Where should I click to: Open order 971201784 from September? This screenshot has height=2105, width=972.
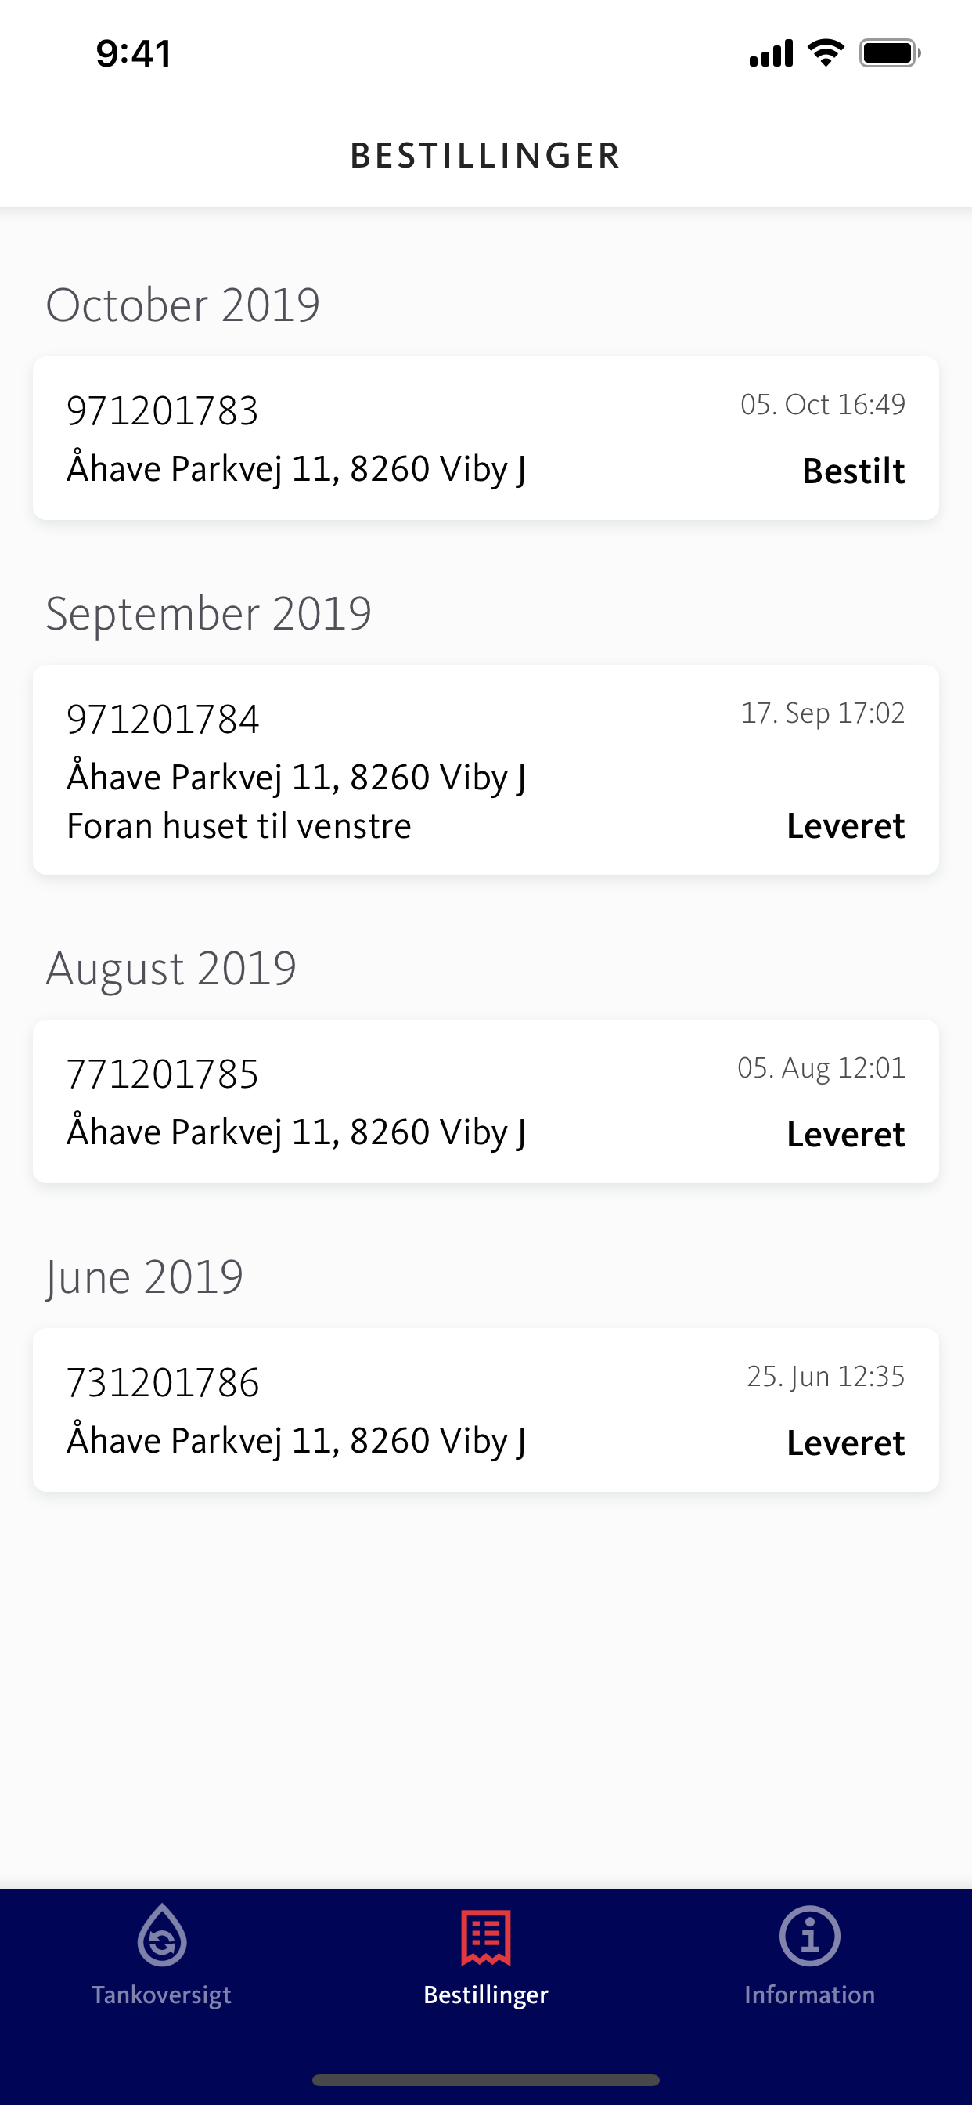(x=486, y=770)
